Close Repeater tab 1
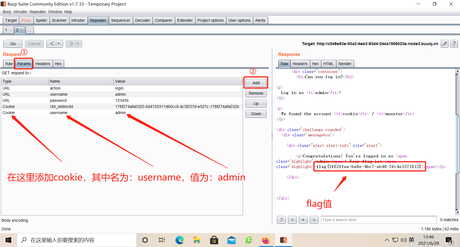Viewport: 460px width, 247px height. 11,30
